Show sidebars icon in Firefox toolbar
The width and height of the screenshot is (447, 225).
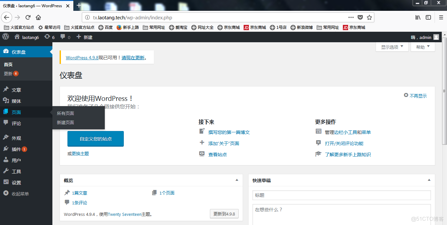point(428,17)
